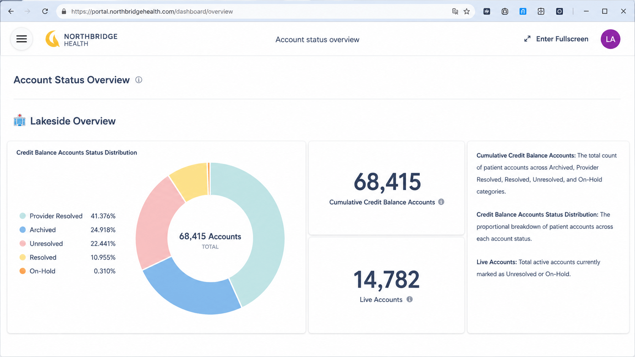635x357 pixels.
Task: Open the LA user avatar menu
Action: click(610, 39)
